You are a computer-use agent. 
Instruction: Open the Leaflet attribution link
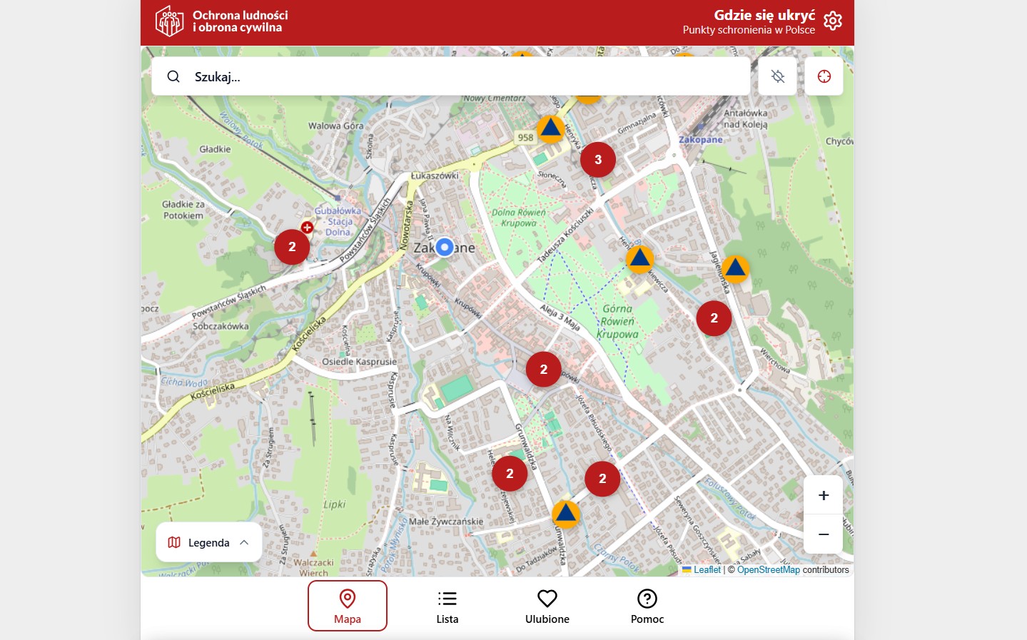pos(707,569)
